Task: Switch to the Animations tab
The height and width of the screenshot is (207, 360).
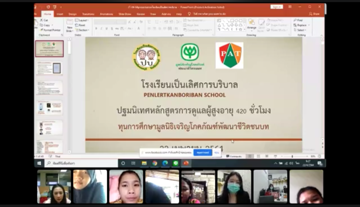Action: pyautogui.click(x=106, y=14)
